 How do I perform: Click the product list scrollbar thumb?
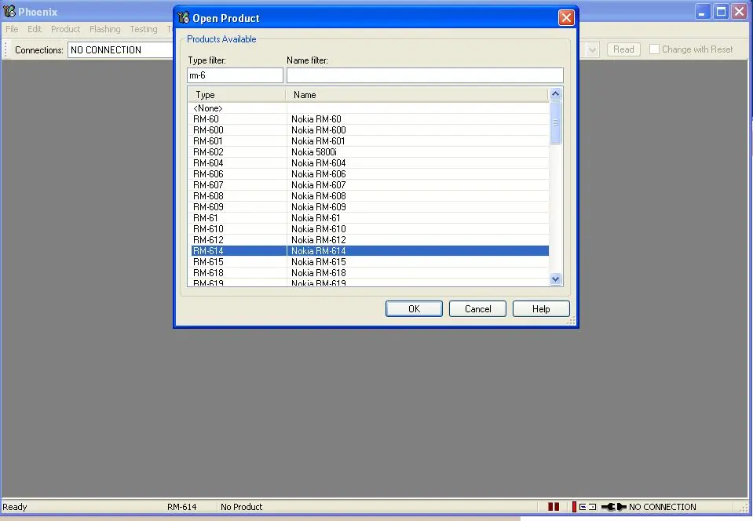[556, 122]
